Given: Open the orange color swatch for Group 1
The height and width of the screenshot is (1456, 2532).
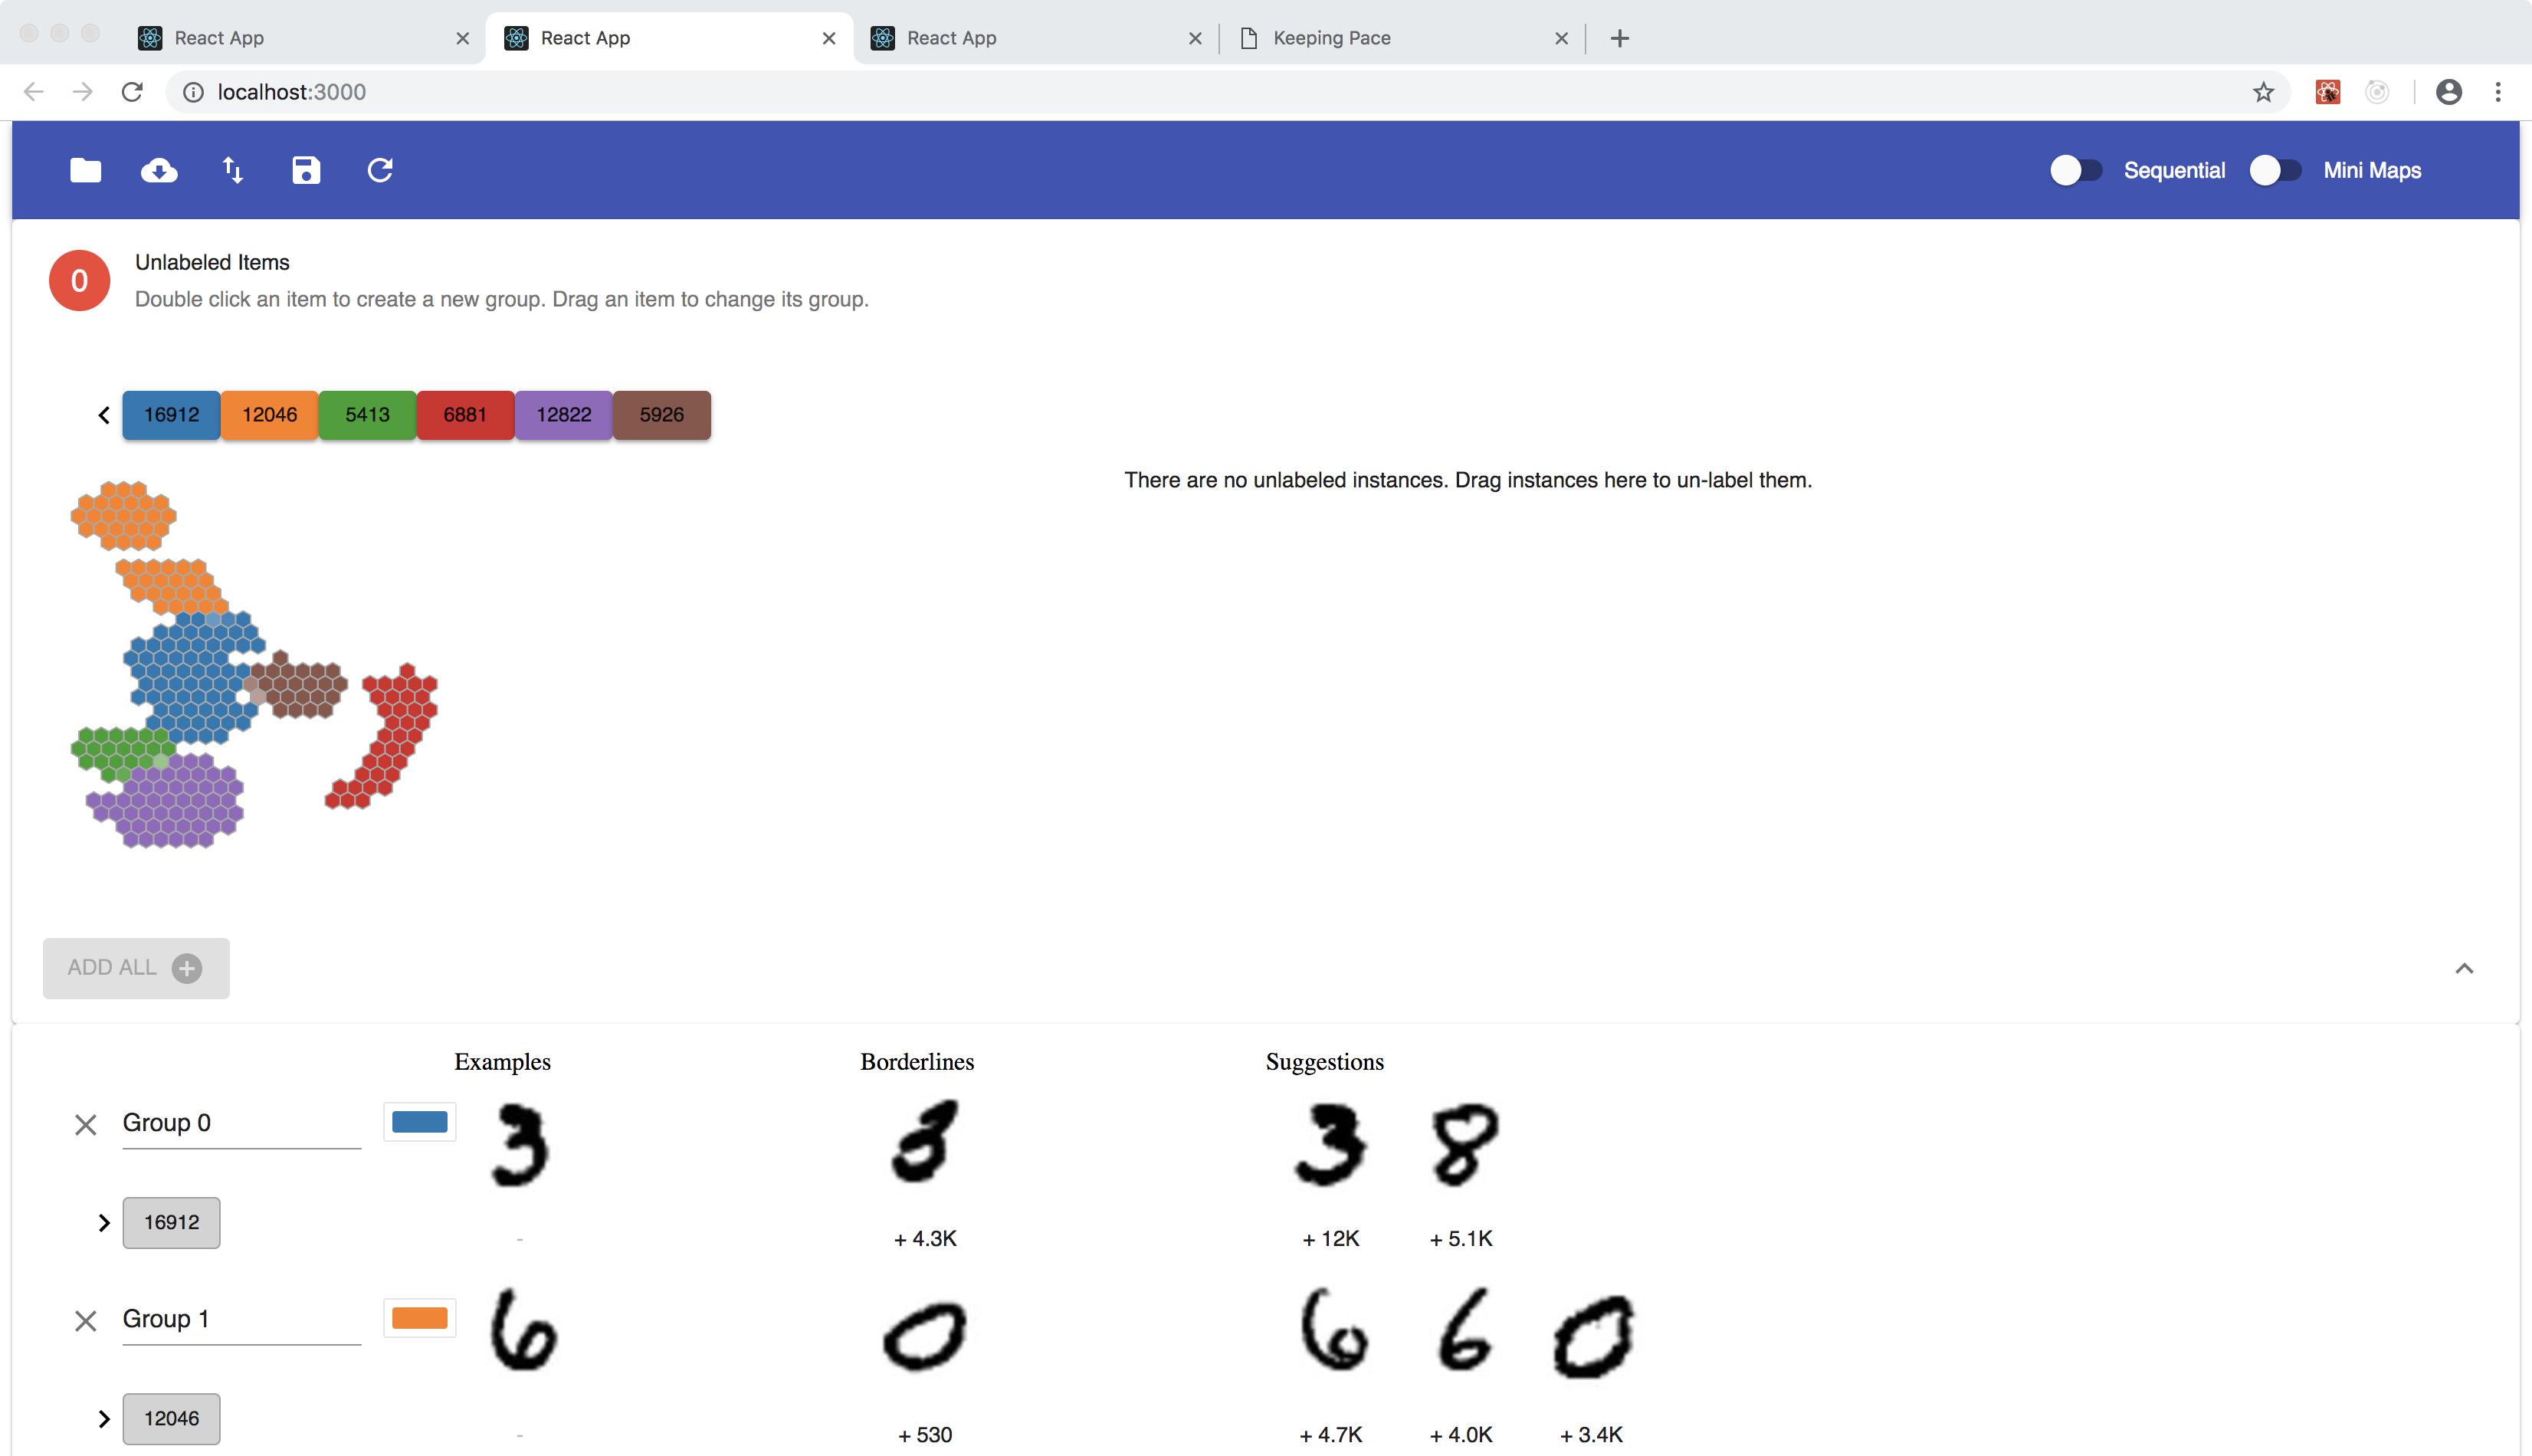Looking at the screenshot, I should point(419,1318).
